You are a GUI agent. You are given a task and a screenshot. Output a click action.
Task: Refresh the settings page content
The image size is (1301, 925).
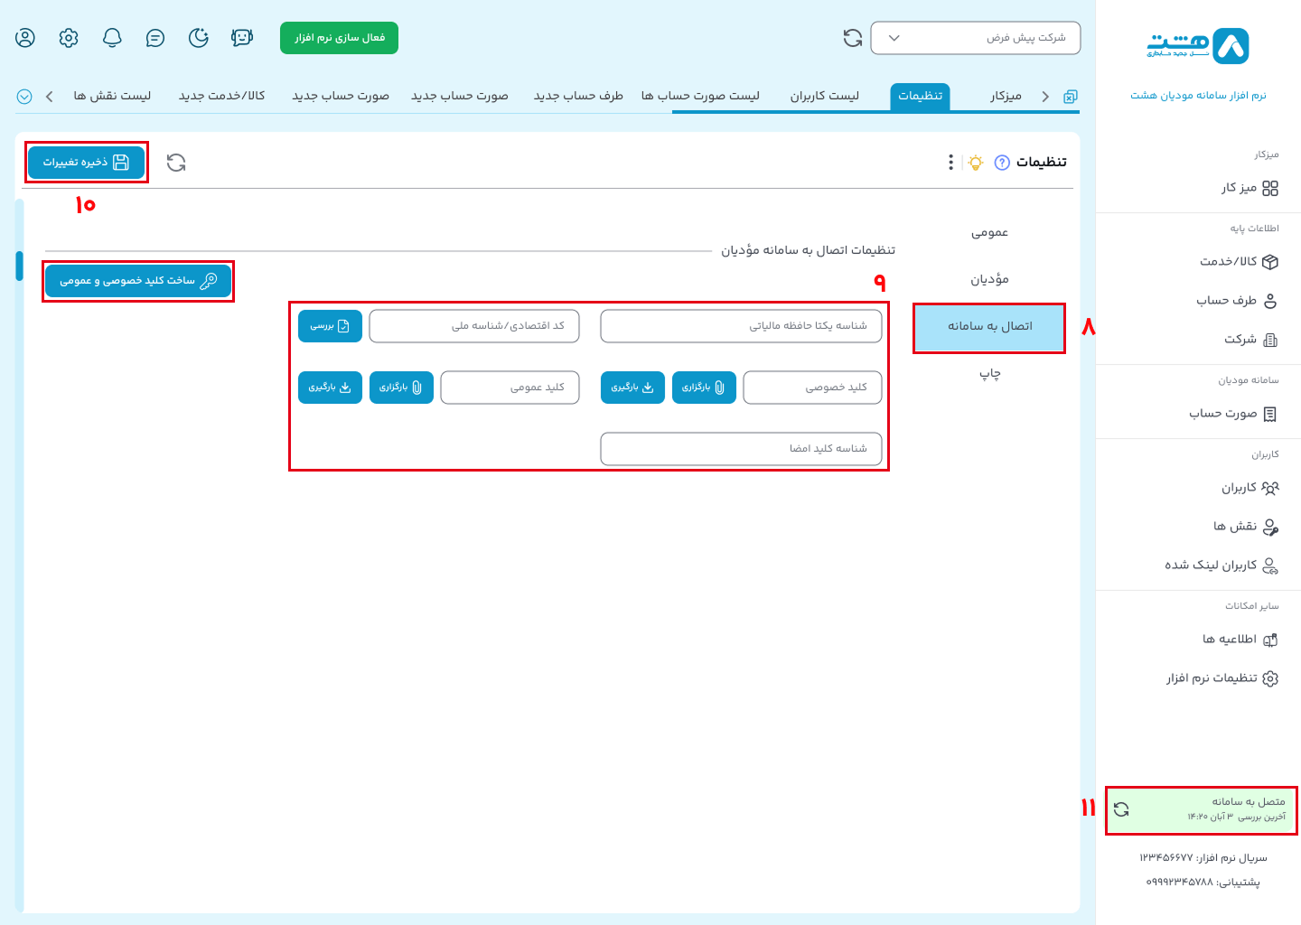pyautogui.click(x=176, y=163)
